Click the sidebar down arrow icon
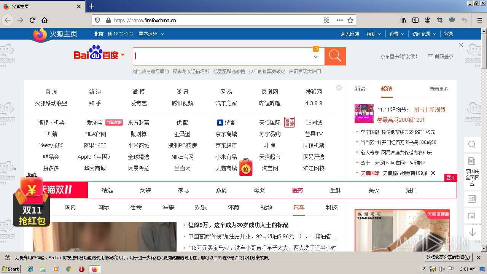 click(472, 232)
